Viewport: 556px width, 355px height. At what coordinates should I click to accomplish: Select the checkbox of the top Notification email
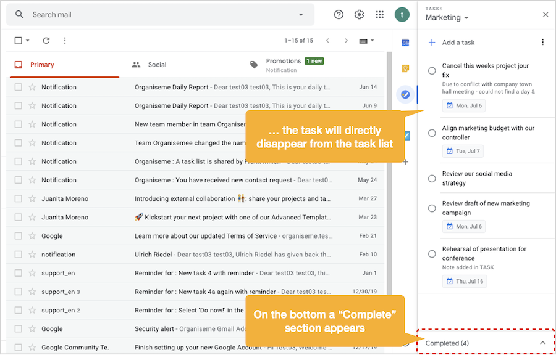pos(18,87)
